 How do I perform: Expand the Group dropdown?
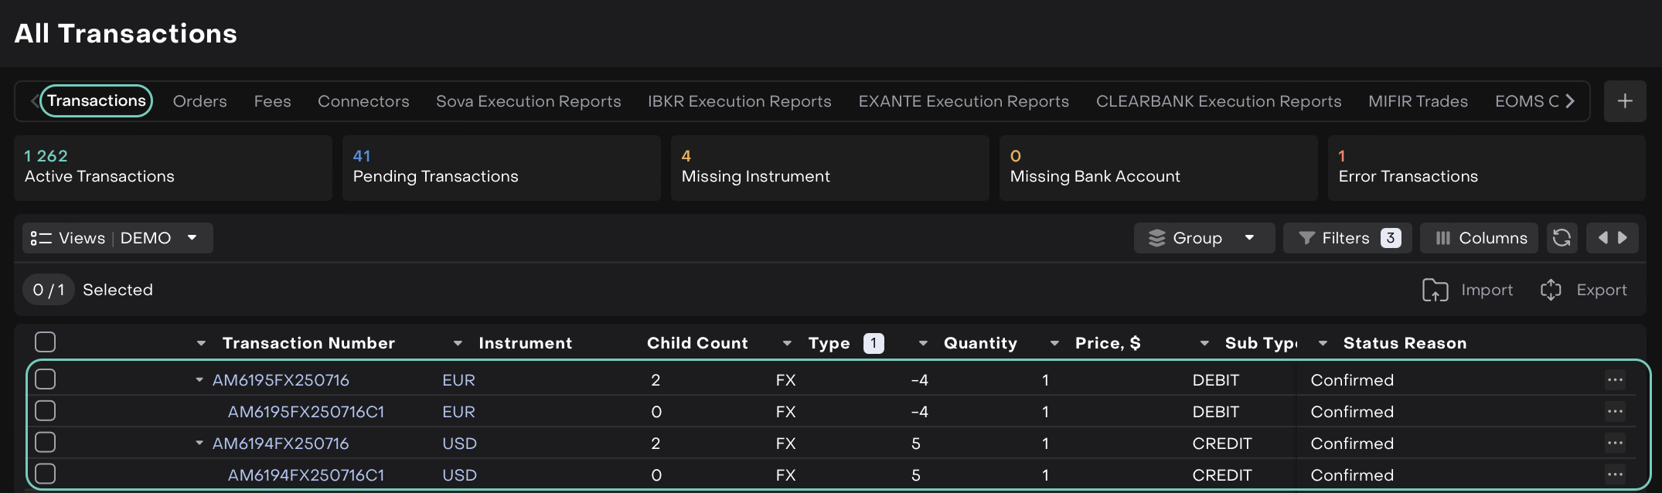pos(1204,238)
